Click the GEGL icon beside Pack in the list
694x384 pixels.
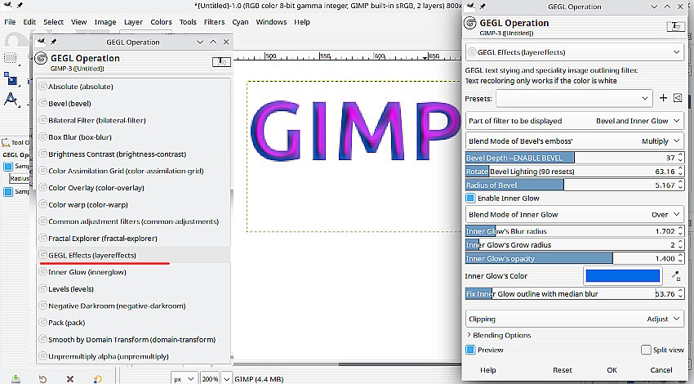coord(43,323)
